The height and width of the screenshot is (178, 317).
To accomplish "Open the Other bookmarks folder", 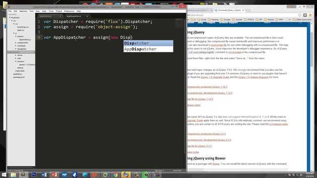I will pos(302,20).
